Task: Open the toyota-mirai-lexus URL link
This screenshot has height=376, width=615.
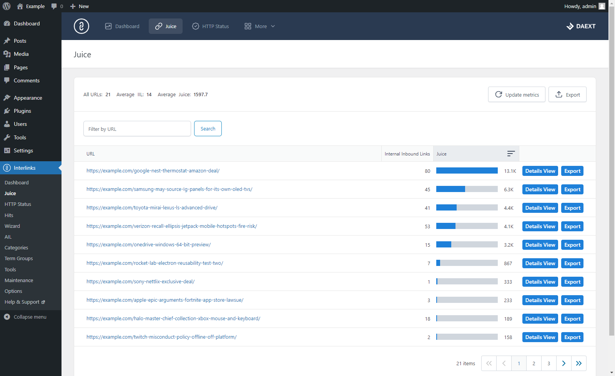Action: tap(152, 208)
